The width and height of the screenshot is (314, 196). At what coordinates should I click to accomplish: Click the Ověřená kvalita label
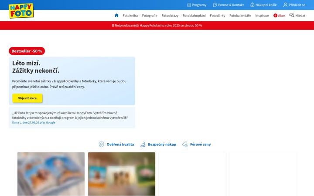[x=120, y=145]
